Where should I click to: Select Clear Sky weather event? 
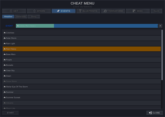[82, 71]
